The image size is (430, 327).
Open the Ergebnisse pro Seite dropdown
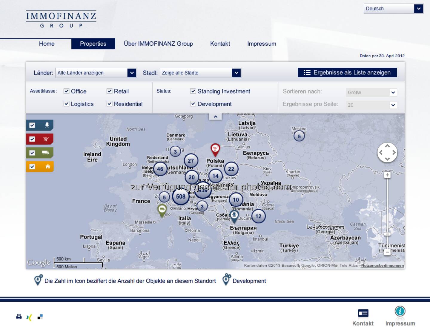pyautogui.click(x=371, y=105)
